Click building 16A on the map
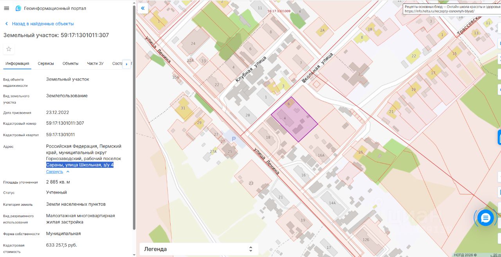The width and height of the screenshot is (501, 257). tap(321, 155)
